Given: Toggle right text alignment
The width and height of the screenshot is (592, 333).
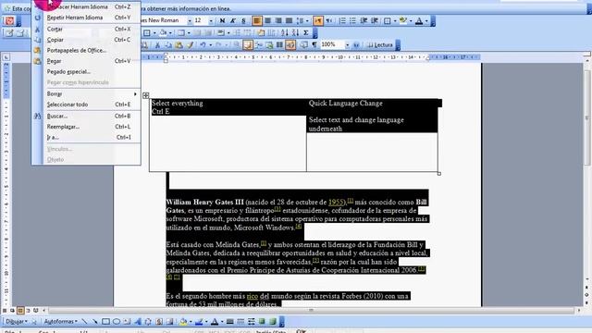Looking at the screenshot, I should (278, 20).
